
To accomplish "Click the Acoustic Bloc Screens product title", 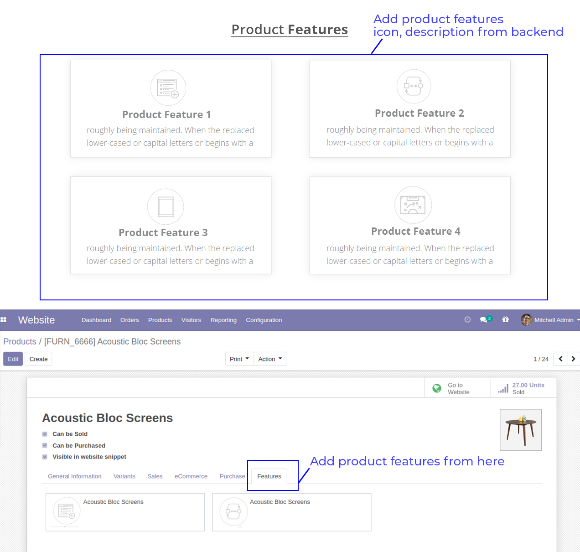I will (x=108, y=418).
